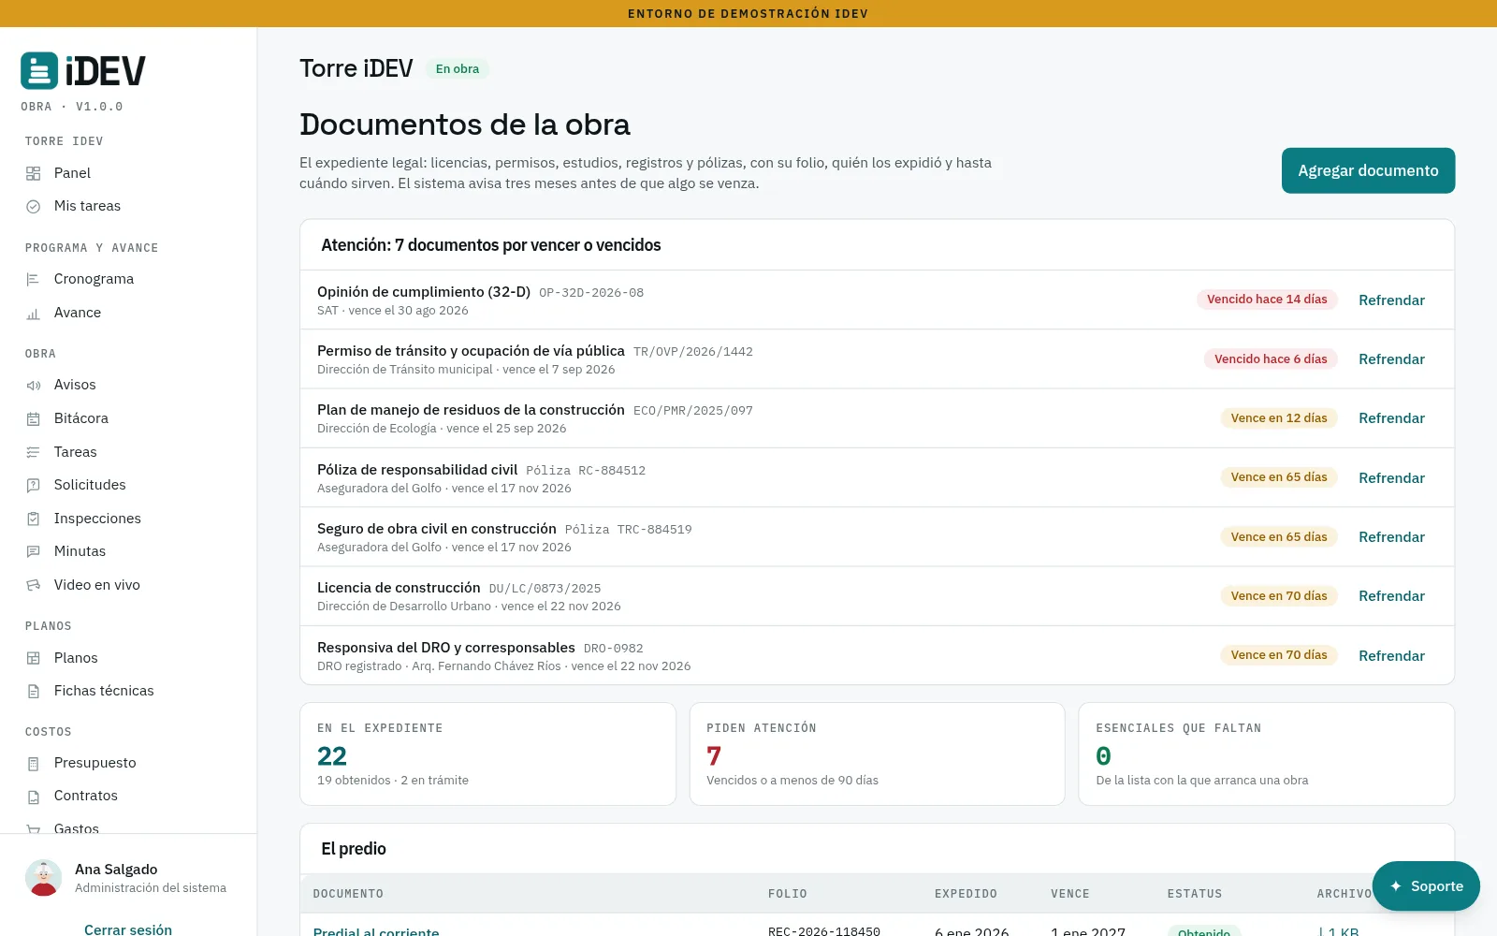Viewport: 1497px width, 936px height.
Task: Open the Panel menu entry
Action: click(128, 173)
